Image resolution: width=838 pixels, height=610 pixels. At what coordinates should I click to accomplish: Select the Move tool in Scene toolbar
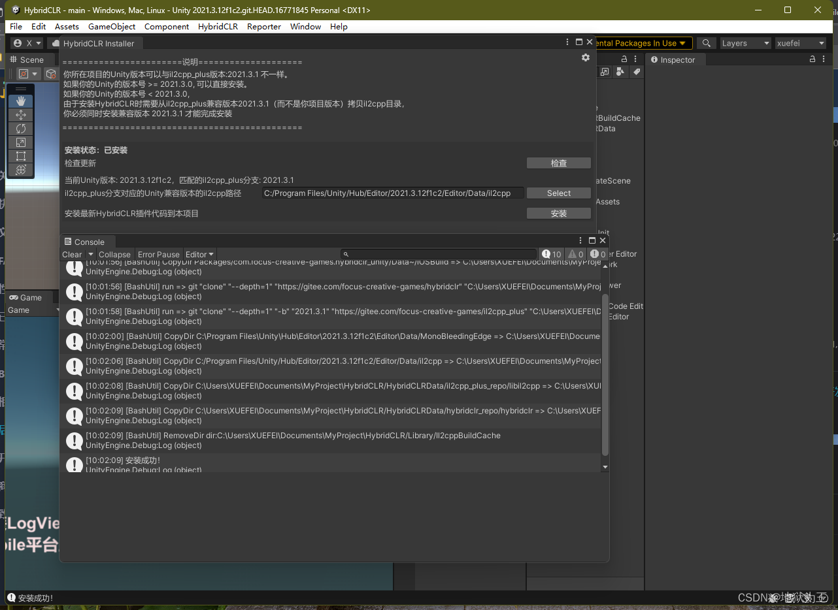click(21, 114)
